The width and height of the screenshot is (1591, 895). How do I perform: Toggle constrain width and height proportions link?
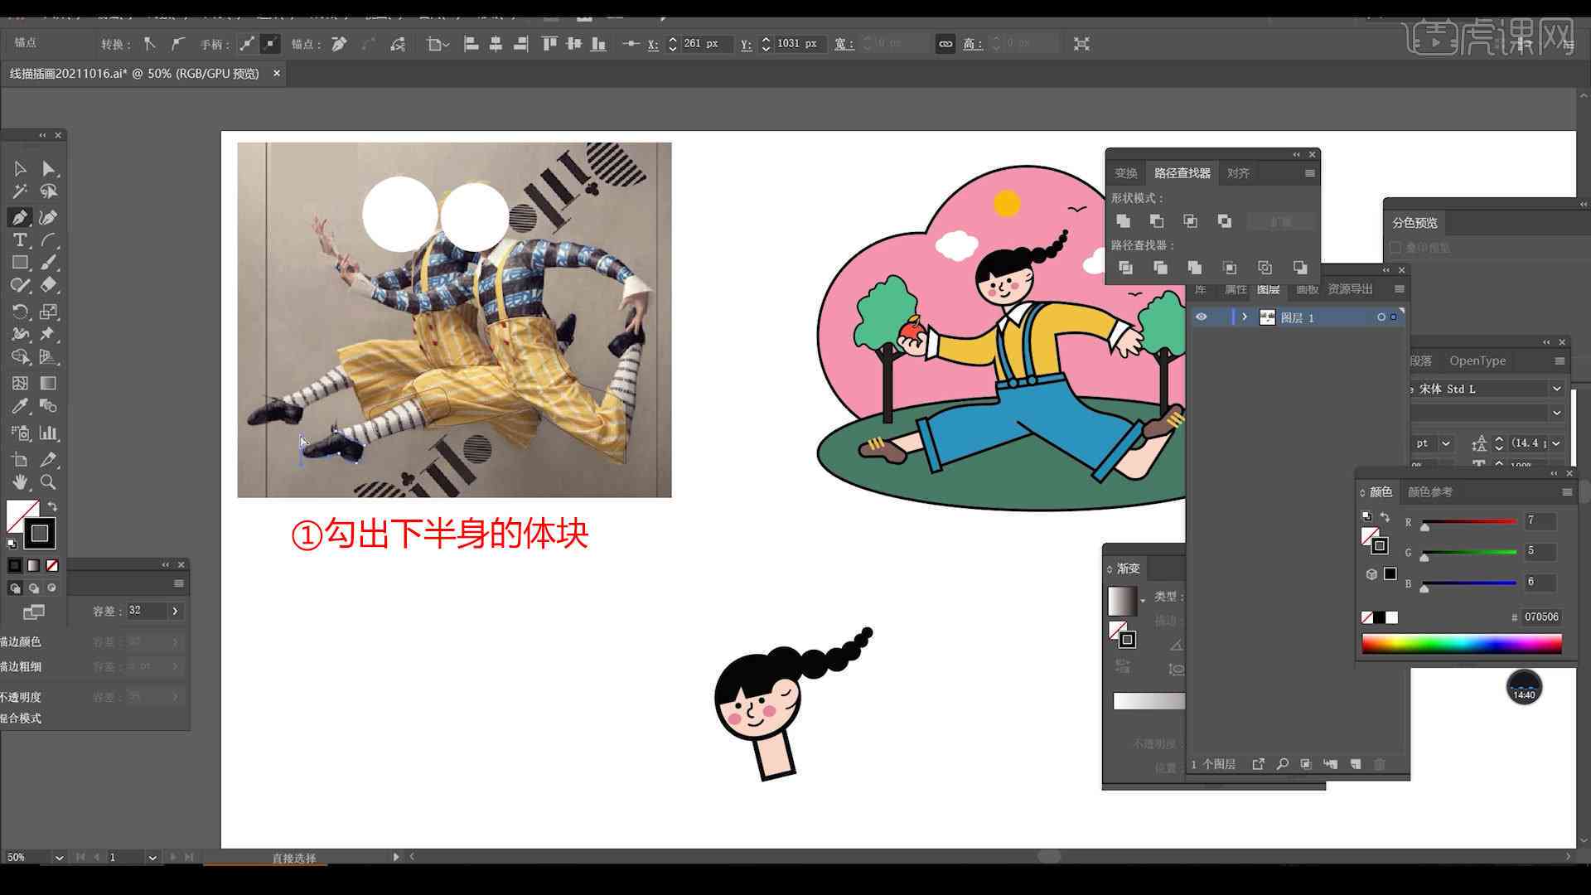945,44
